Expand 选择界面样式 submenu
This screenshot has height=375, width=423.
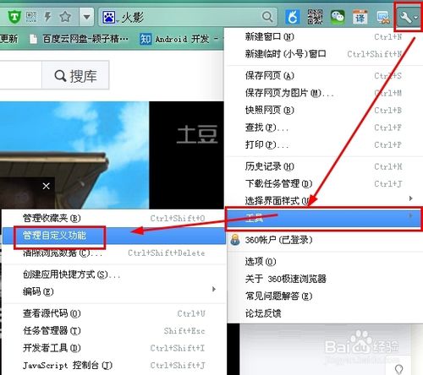click(323, 200)
